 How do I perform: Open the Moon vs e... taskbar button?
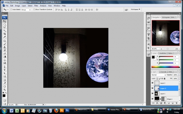82,109
